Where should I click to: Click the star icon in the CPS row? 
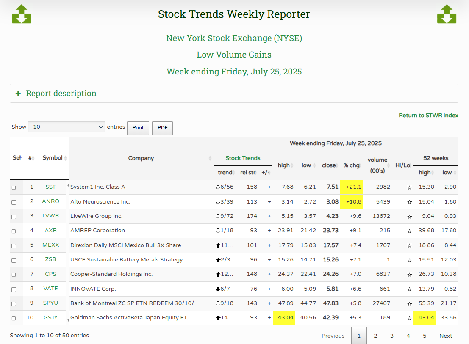coord(409,275)
